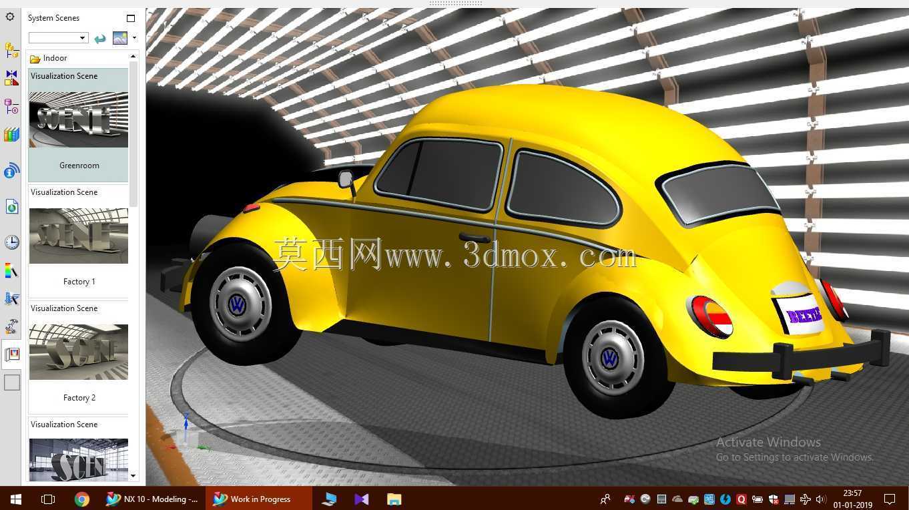Viewport: 909px width, 510px height.
Task: Click the OneDrive cloud tray icon
Action: tap(677, 499)
